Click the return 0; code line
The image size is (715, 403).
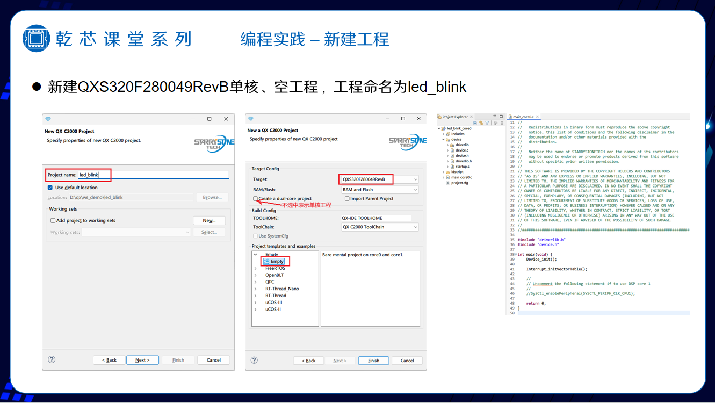coord(536,303)
